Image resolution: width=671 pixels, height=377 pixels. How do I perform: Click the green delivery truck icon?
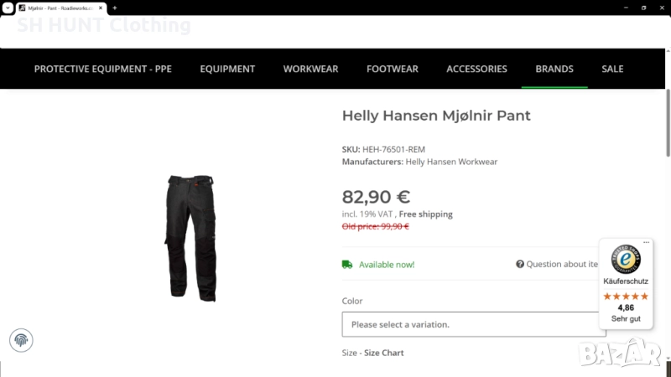(x=347, y=265)
